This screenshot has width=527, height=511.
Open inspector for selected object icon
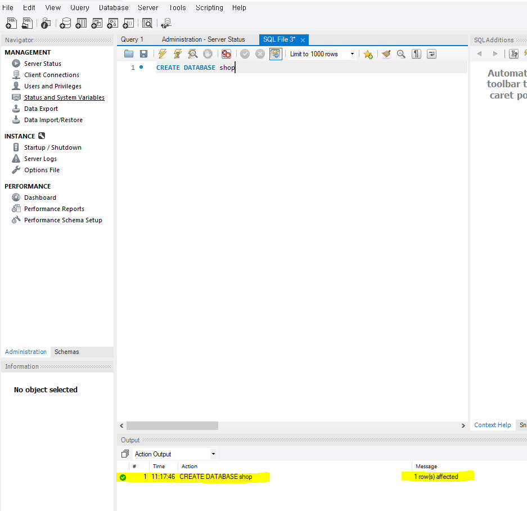(x=46, y=23)
